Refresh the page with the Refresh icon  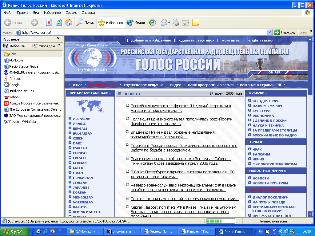coord(59,22)
